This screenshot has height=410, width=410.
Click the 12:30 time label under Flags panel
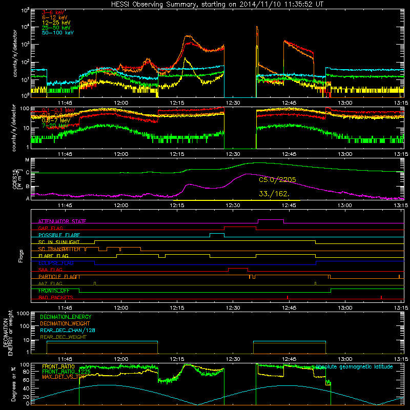tap(233, 307)
